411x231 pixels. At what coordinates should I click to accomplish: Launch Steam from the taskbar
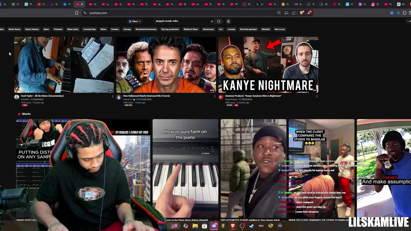coord(251,226)
